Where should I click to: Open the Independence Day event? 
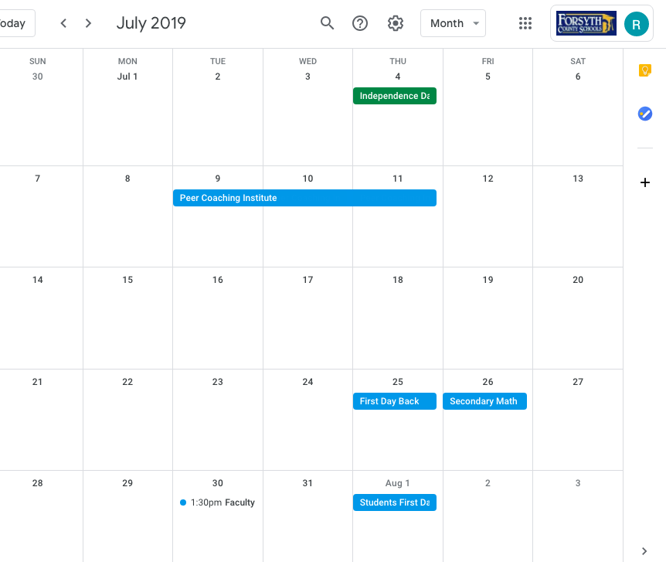point(394,96)
